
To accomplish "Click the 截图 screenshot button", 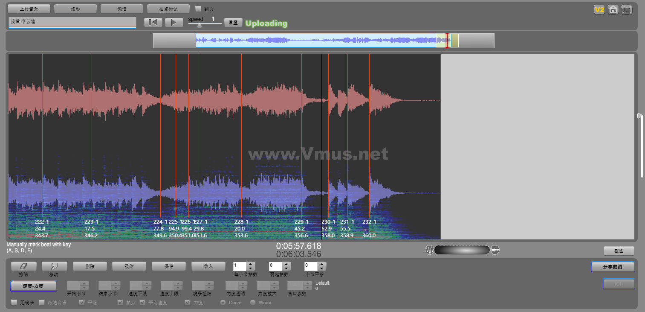I will tap(619, 251).
